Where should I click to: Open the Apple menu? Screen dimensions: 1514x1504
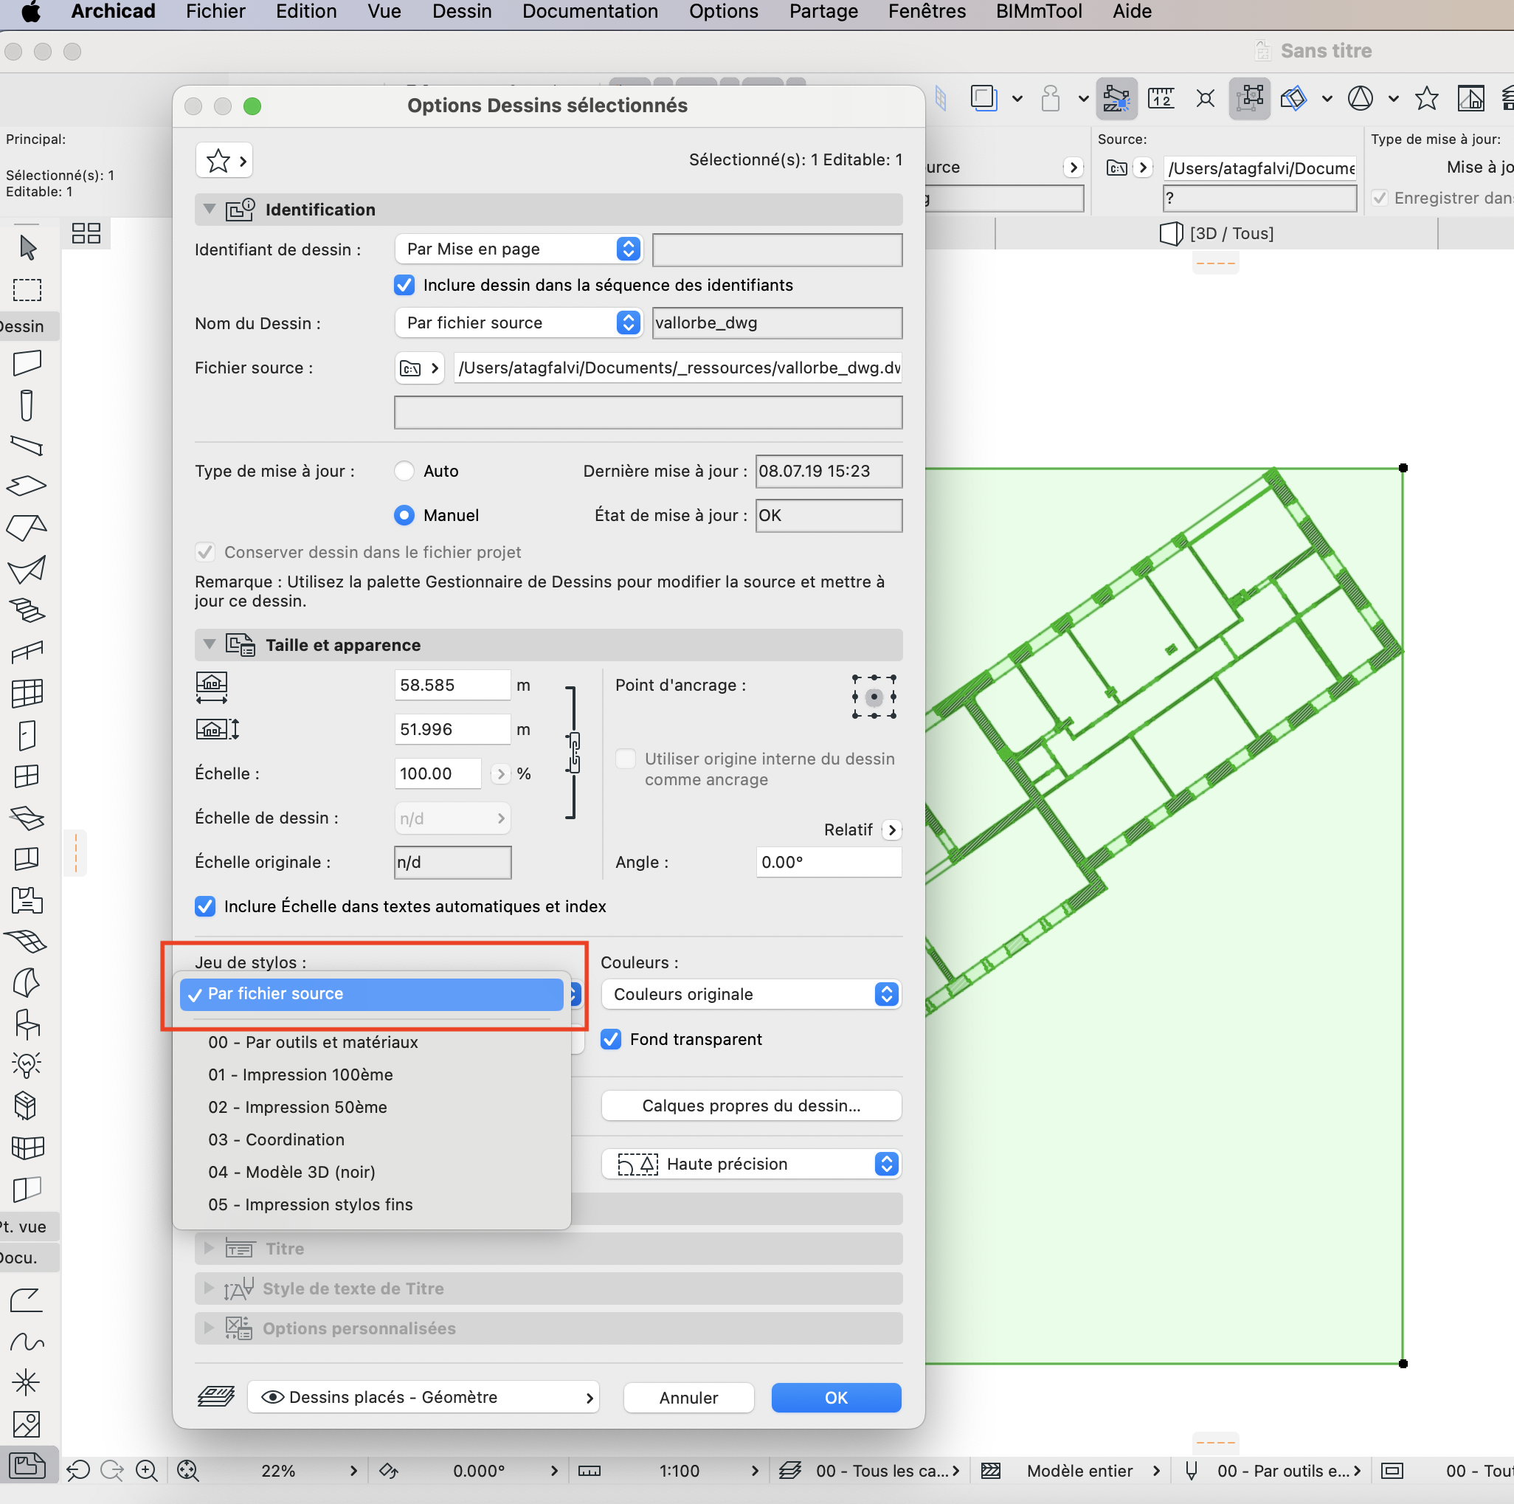(30, 12)
